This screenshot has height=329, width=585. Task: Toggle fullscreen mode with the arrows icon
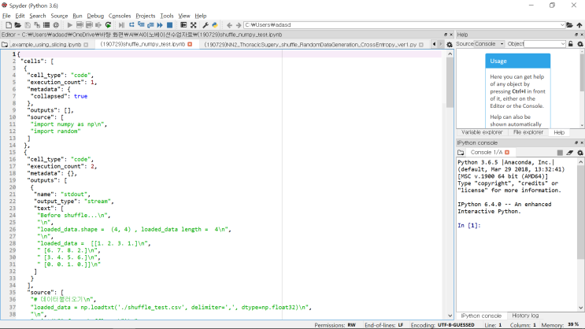coord(193,25)
